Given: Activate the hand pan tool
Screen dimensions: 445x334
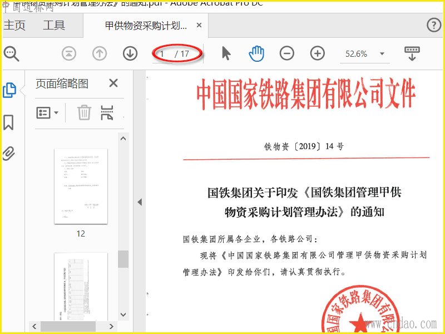Looking at the screenshot, I should click(256, 53).
